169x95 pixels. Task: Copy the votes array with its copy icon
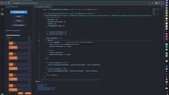point(29,37)
